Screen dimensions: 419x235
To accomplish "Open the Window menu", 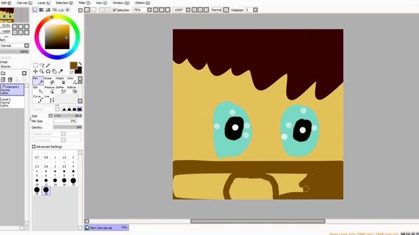I will (x=120, y=3).
